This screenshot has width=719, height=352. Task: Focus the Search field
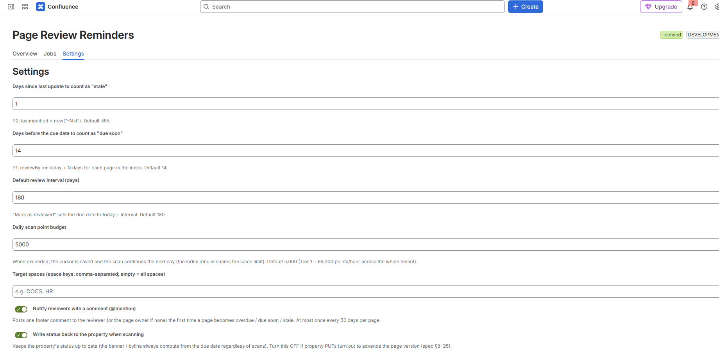(x=352, y=7)
